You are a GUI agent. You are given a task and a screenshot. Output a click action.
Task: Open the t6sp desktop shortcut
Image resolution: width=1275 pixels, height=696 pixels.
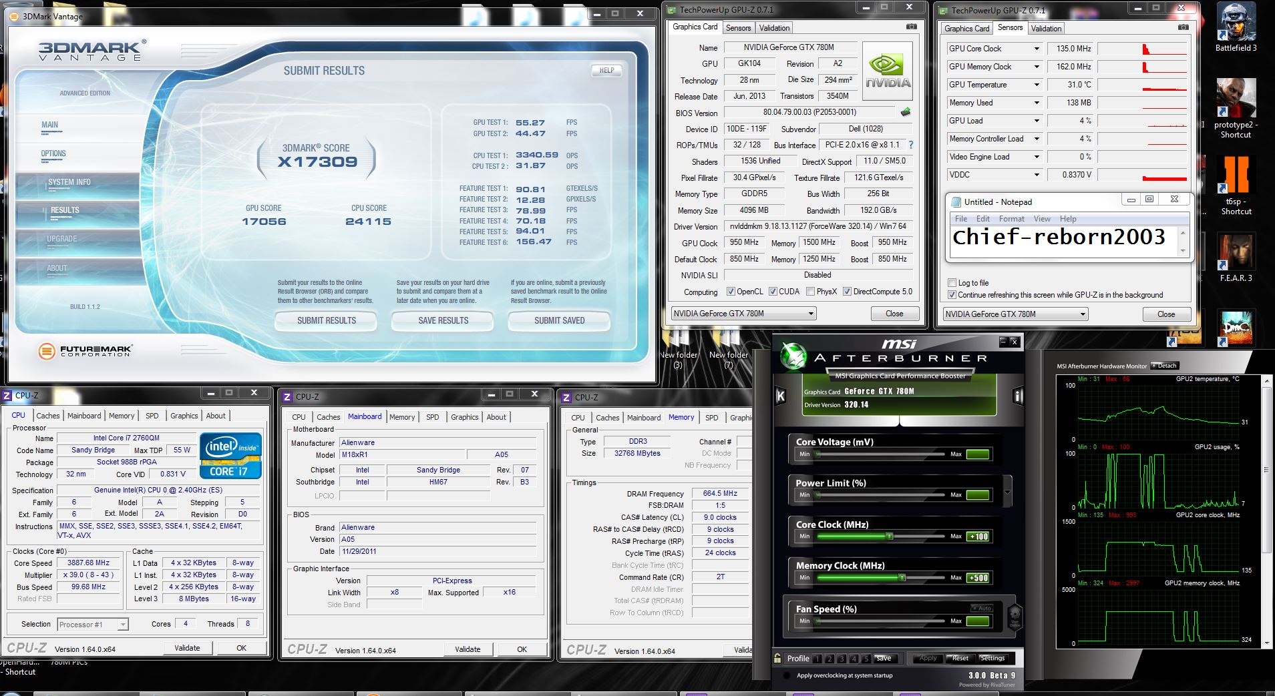tap(1236, 186)
